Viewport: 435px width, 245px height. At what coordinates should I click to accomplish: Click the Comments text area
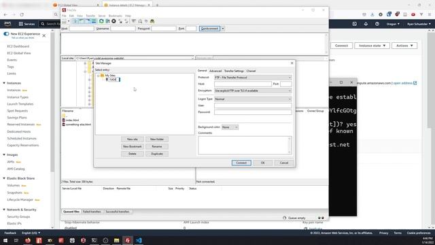point(245,145)
